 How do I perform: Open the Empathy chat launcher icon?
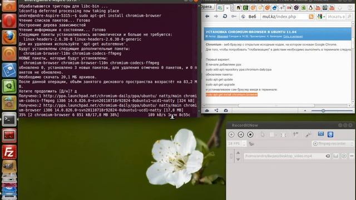coord(9,70)
